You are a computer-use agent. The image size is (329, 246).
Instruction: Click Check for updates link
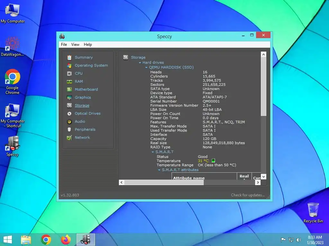click(x=248, y=195)
